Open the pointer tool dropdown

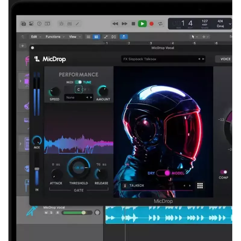click(x=194, y=37)
